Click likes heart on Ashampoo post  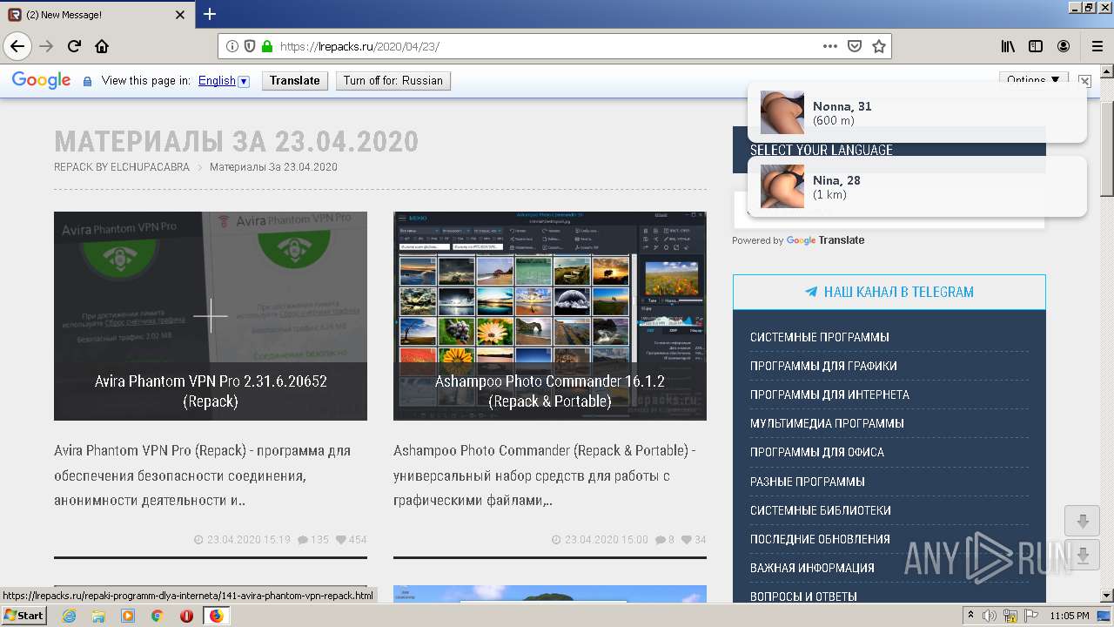coord(688,540)
